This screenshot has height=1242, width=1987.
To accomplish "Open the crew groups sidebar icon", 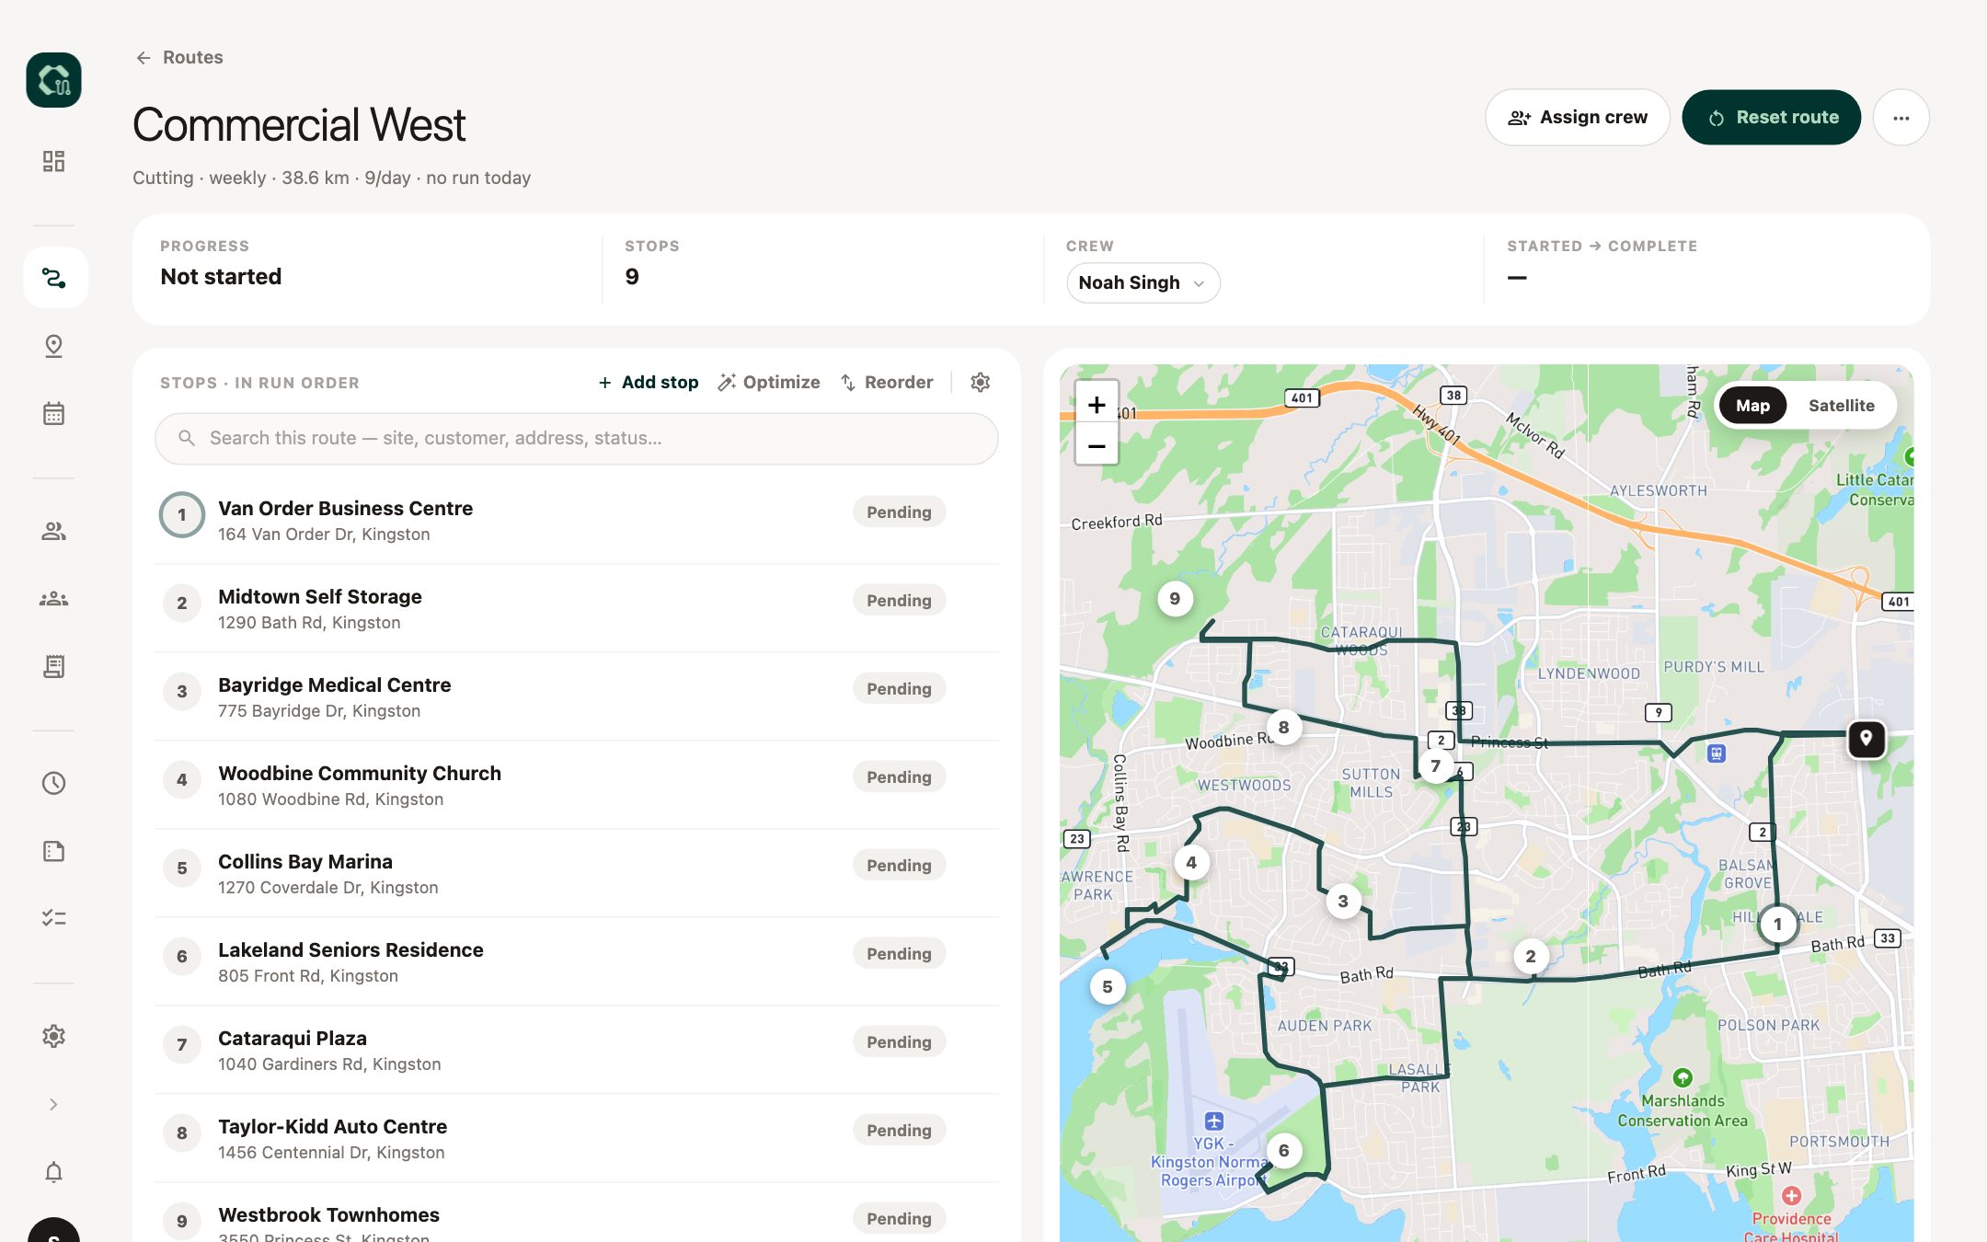I will 53,599.
